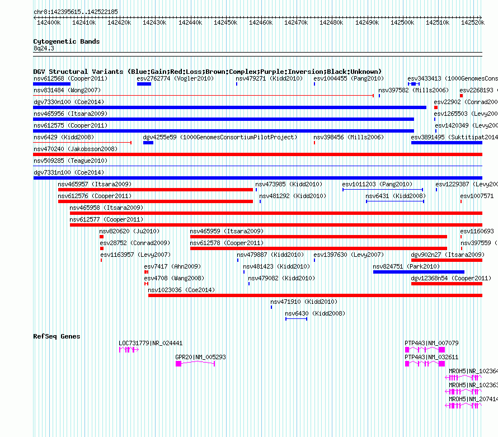
Task: Click the esv1004455 (Pang2010) label
Action: coord(349,78)
